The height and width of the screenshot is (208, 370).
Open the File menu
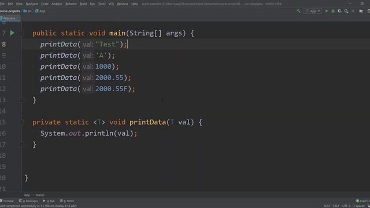2,4
